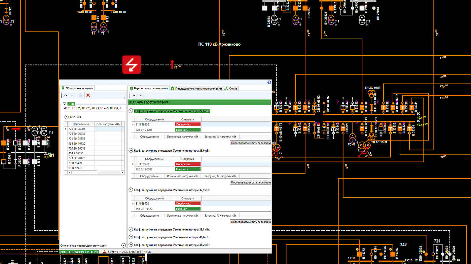
Task: Click red X delete icon in outage areas toolbar
Action: coord(88,96)
